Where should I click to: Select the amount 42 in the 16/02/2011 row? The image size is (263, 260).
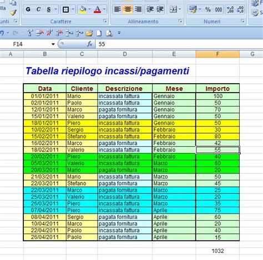tap(218, 143)
